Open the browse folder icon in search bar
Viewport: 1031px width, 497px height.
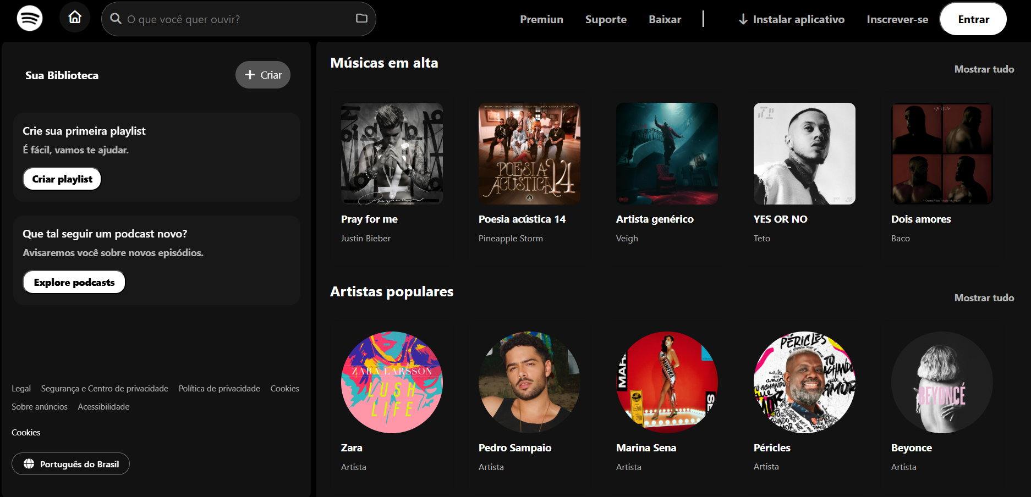361,18
